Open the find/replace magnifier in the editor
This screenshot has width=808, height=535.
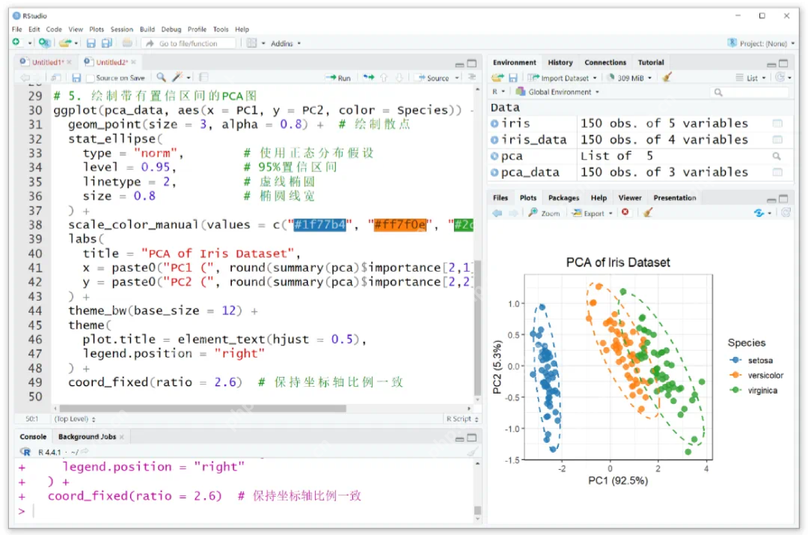pos(162,77)
